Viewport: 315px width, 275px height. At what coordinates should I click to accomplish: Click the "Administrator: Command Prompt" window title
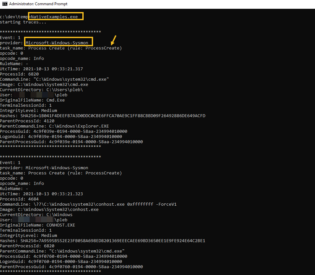(38, 4)
